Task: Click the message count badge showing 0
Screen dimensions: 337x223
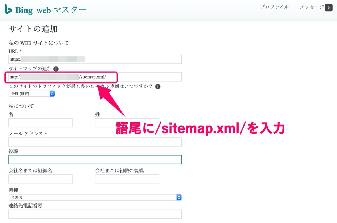Action: [329, 8]
